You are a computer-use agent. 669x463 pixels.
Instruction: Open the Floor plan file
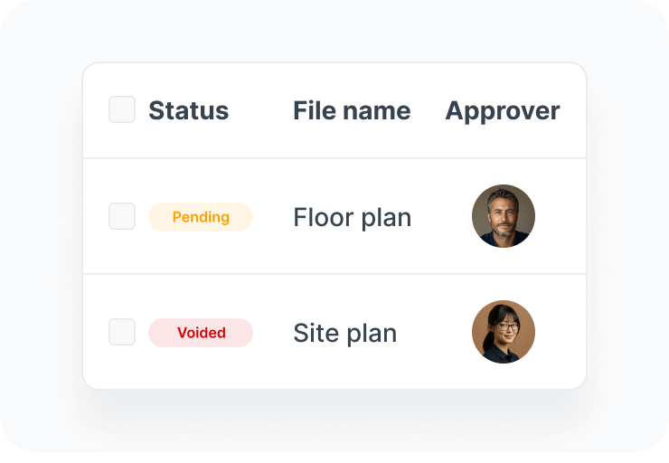coord(353,218)
